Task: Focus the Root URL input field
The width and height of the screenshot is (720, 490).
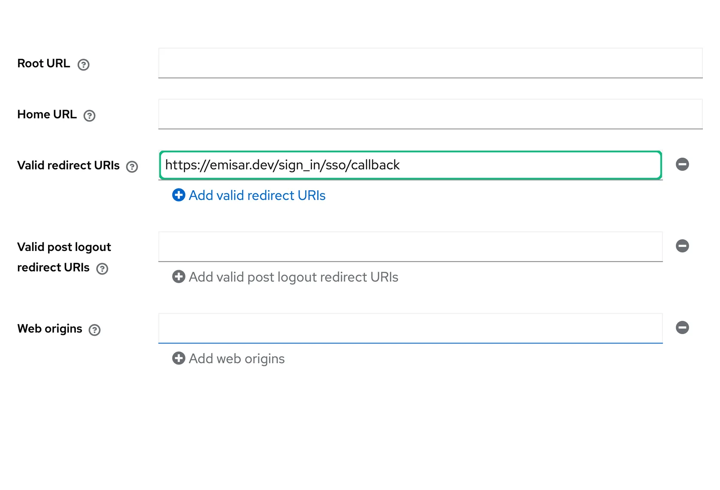Action: coord(430,63)
